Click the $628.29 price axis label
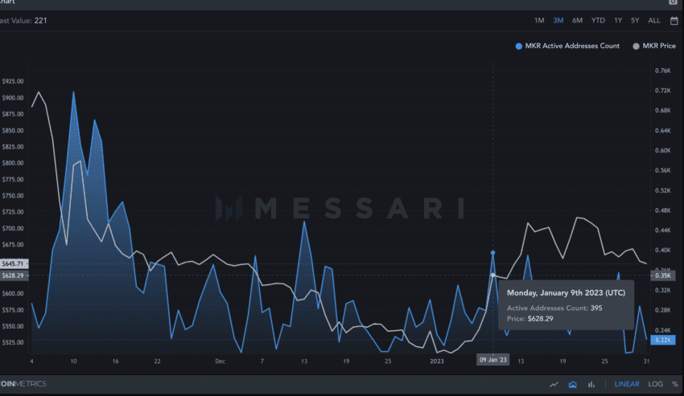This screenshot has height=396, width=684. pos(13,276)
